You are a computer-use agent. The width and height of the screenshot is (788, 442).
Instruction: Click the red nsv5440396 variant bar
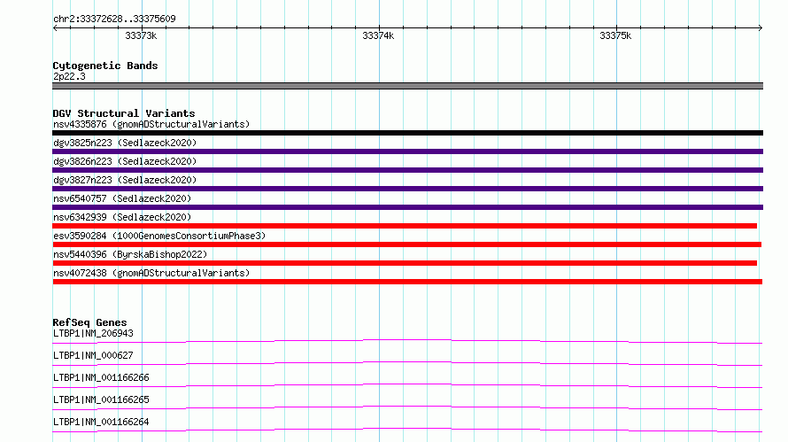point(405,263)
